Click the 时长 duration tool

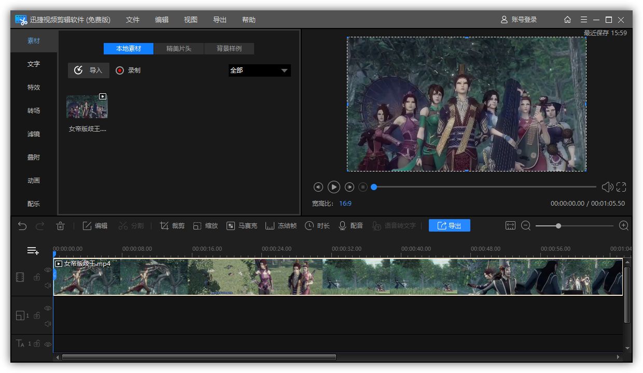[317, 226]
